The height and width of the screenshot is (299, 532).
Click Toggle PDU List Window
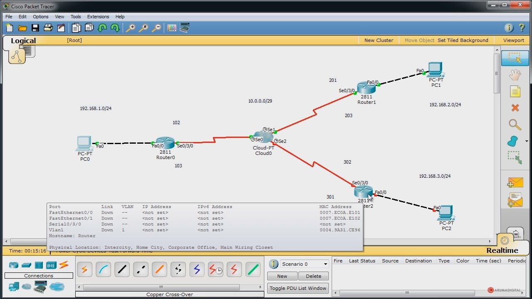(x=298, y=288)
